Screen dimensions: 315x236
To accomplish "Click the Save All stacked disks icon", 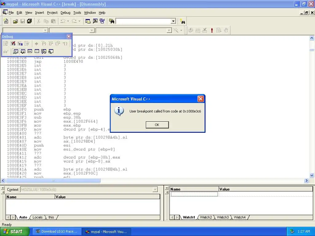I will tap(29, 21).
